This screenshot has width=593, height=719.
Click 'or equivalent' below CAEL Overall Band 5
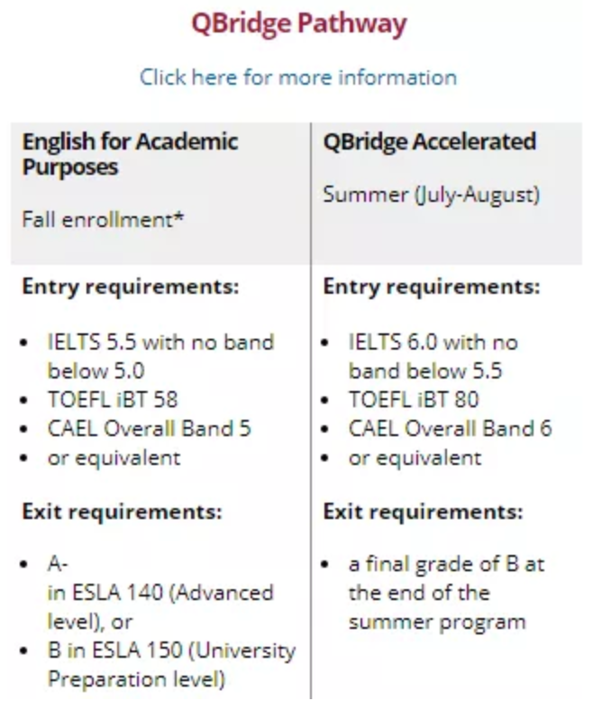pos(114,457)
